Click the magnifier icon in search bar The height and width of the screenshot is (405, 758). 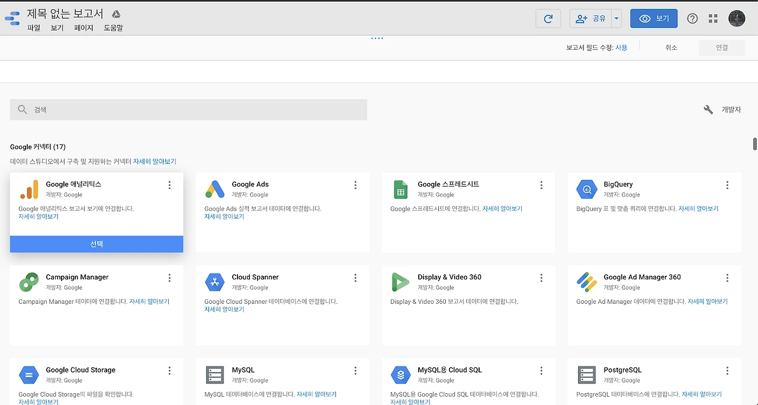(x=23, y=110)
